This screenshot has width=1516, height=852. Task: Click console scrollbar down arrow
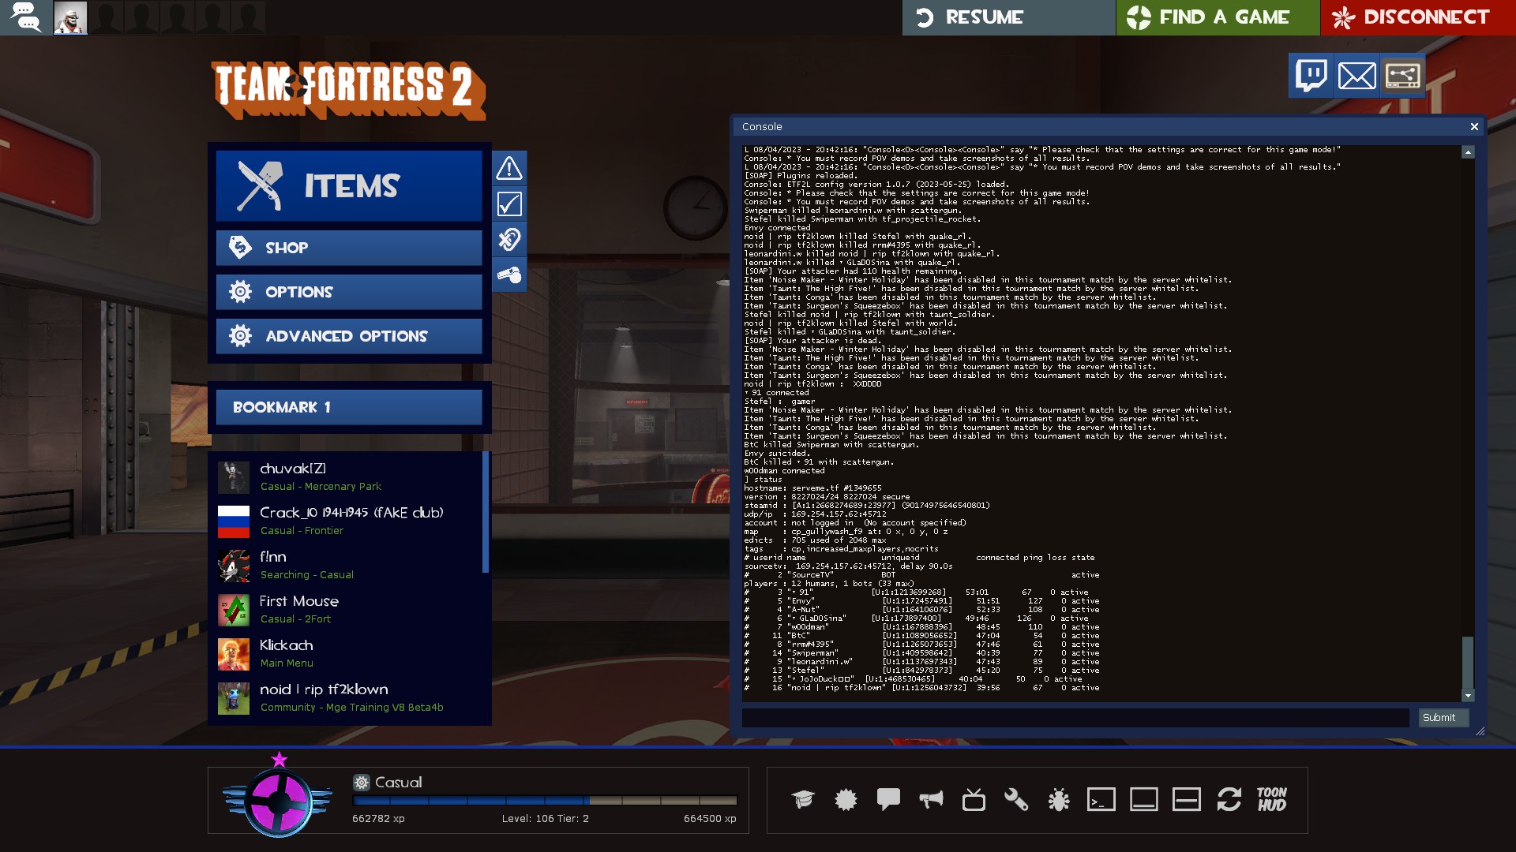click(1468, 696)
